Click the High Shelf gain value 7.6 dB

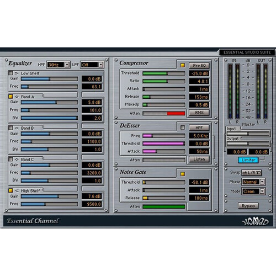pos(92,197)
